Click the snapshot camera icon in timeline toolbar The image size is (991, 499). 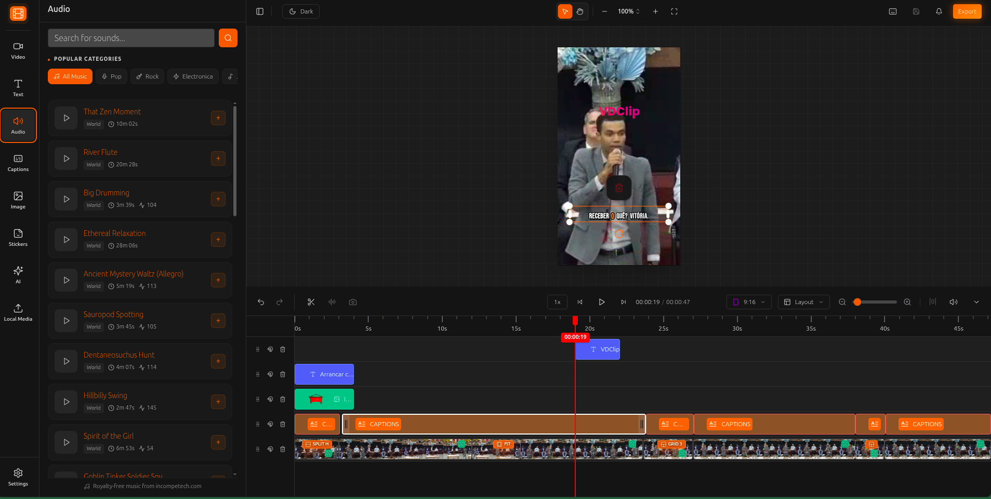(353, 302)
